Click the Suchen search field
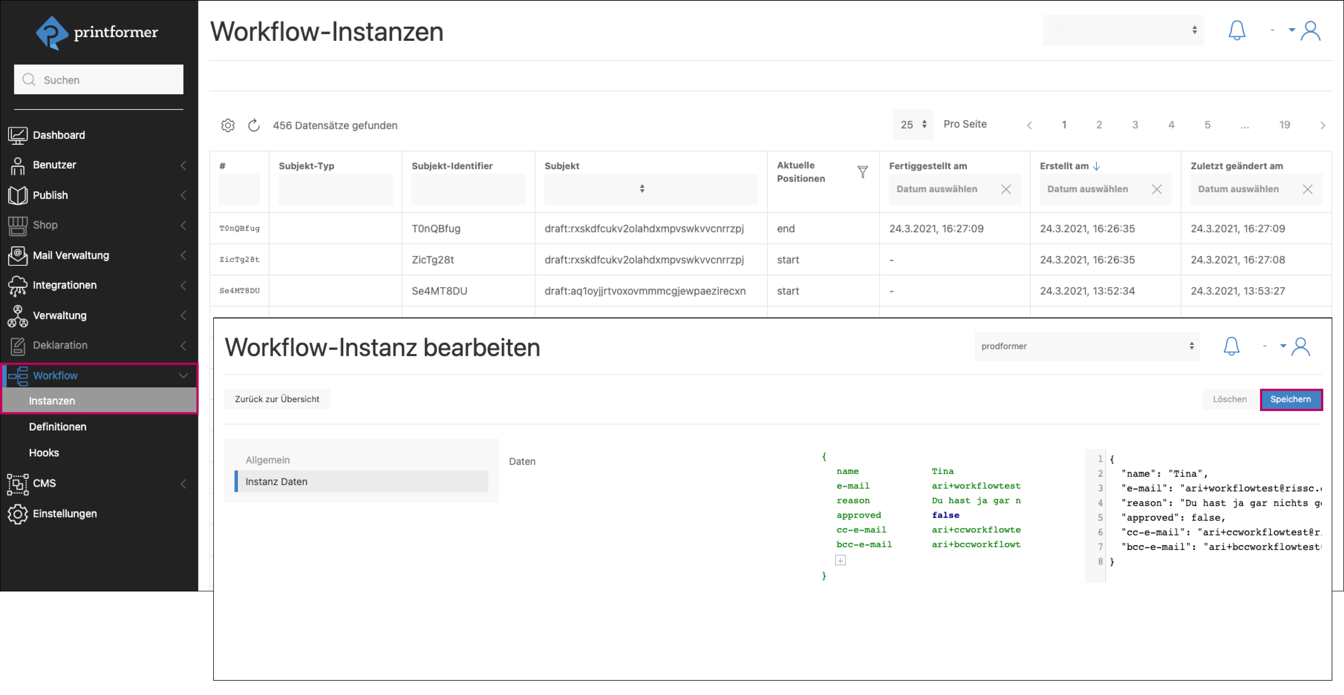1344x695 pixels. point(99,79)
